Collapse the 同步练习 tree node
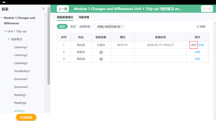Image resolution: width=216 pixels, height=121 pixels. click(x=9, y=39)
